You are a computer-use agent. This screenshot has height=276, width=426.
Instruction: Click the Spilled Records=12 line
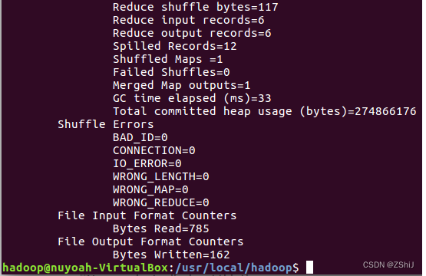[175, 47]
